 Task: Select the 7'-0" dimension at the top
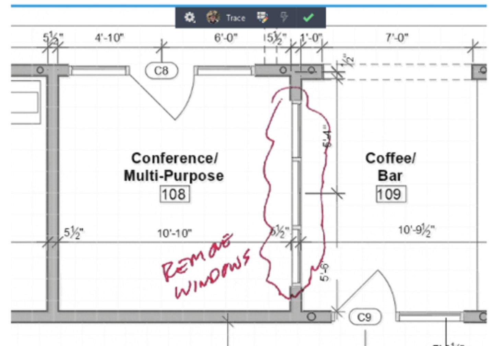(x=397, y=37)
